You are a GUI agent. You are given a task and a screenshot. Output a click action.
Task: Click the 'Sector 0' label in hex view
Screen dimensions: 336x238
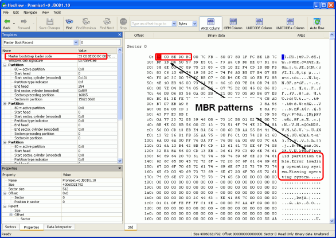tap(136, 46)
